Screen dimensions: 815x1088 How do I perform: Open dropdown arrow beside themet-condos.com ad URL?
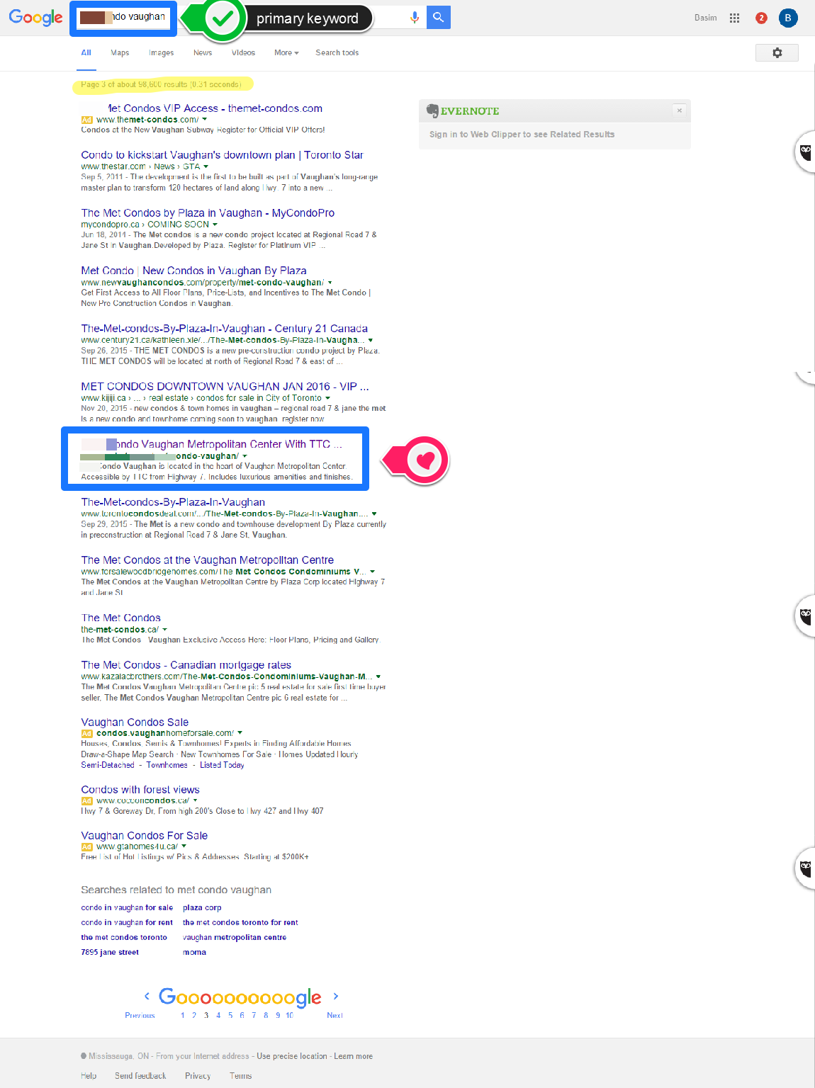[x=205, y=120]
